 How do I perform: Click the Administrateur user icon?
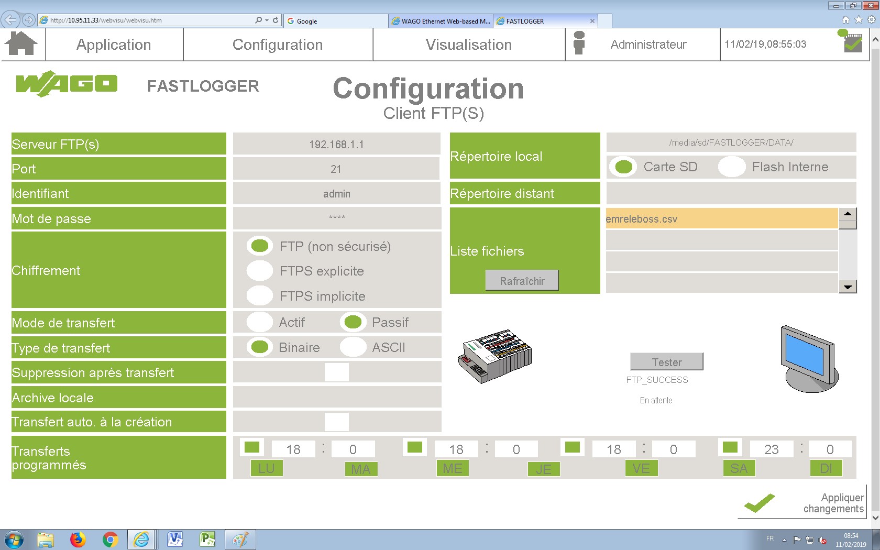(x=579, y=43)
